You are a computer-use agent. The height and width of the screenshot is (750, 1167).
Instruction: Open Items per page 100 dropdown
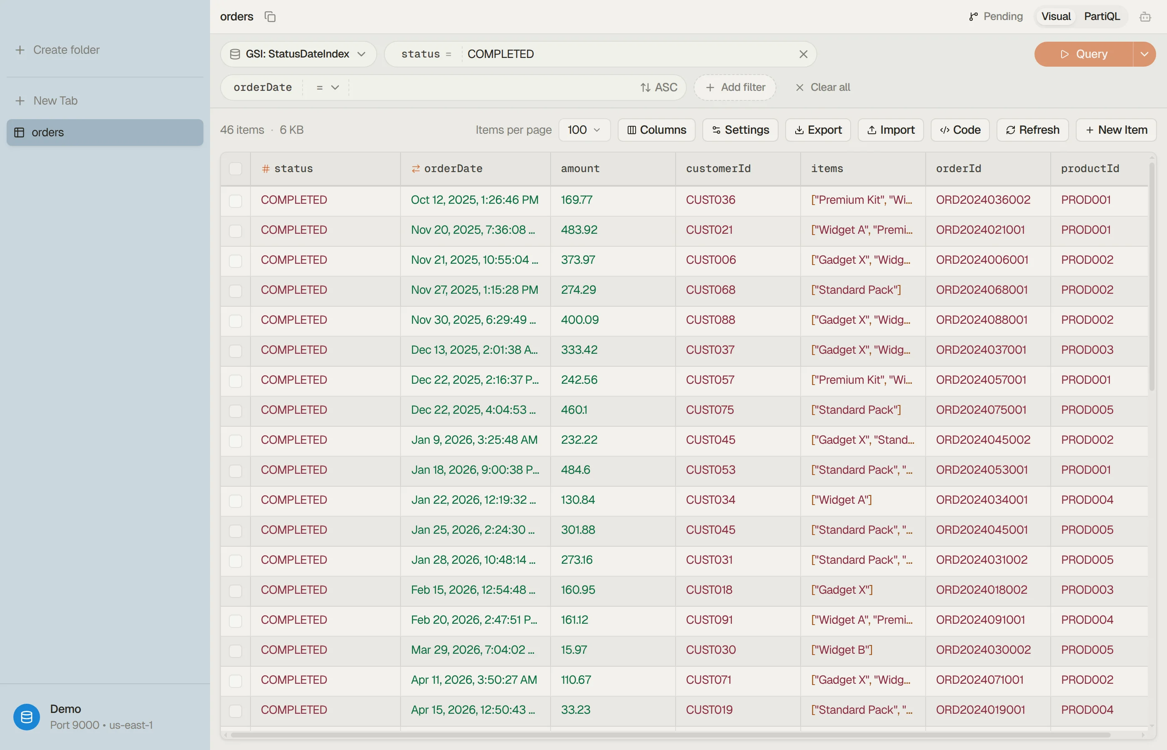pyautogui.click(x=584, y=130)
